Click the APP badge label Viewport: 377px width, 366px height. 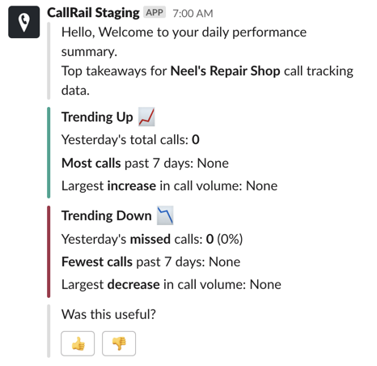[x=155, y=12]
